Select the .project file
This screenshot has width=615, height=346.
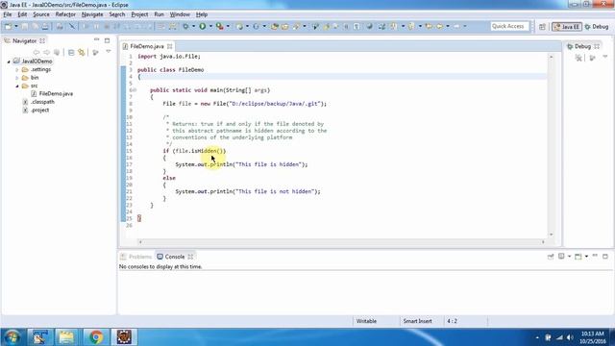point(39,111)
